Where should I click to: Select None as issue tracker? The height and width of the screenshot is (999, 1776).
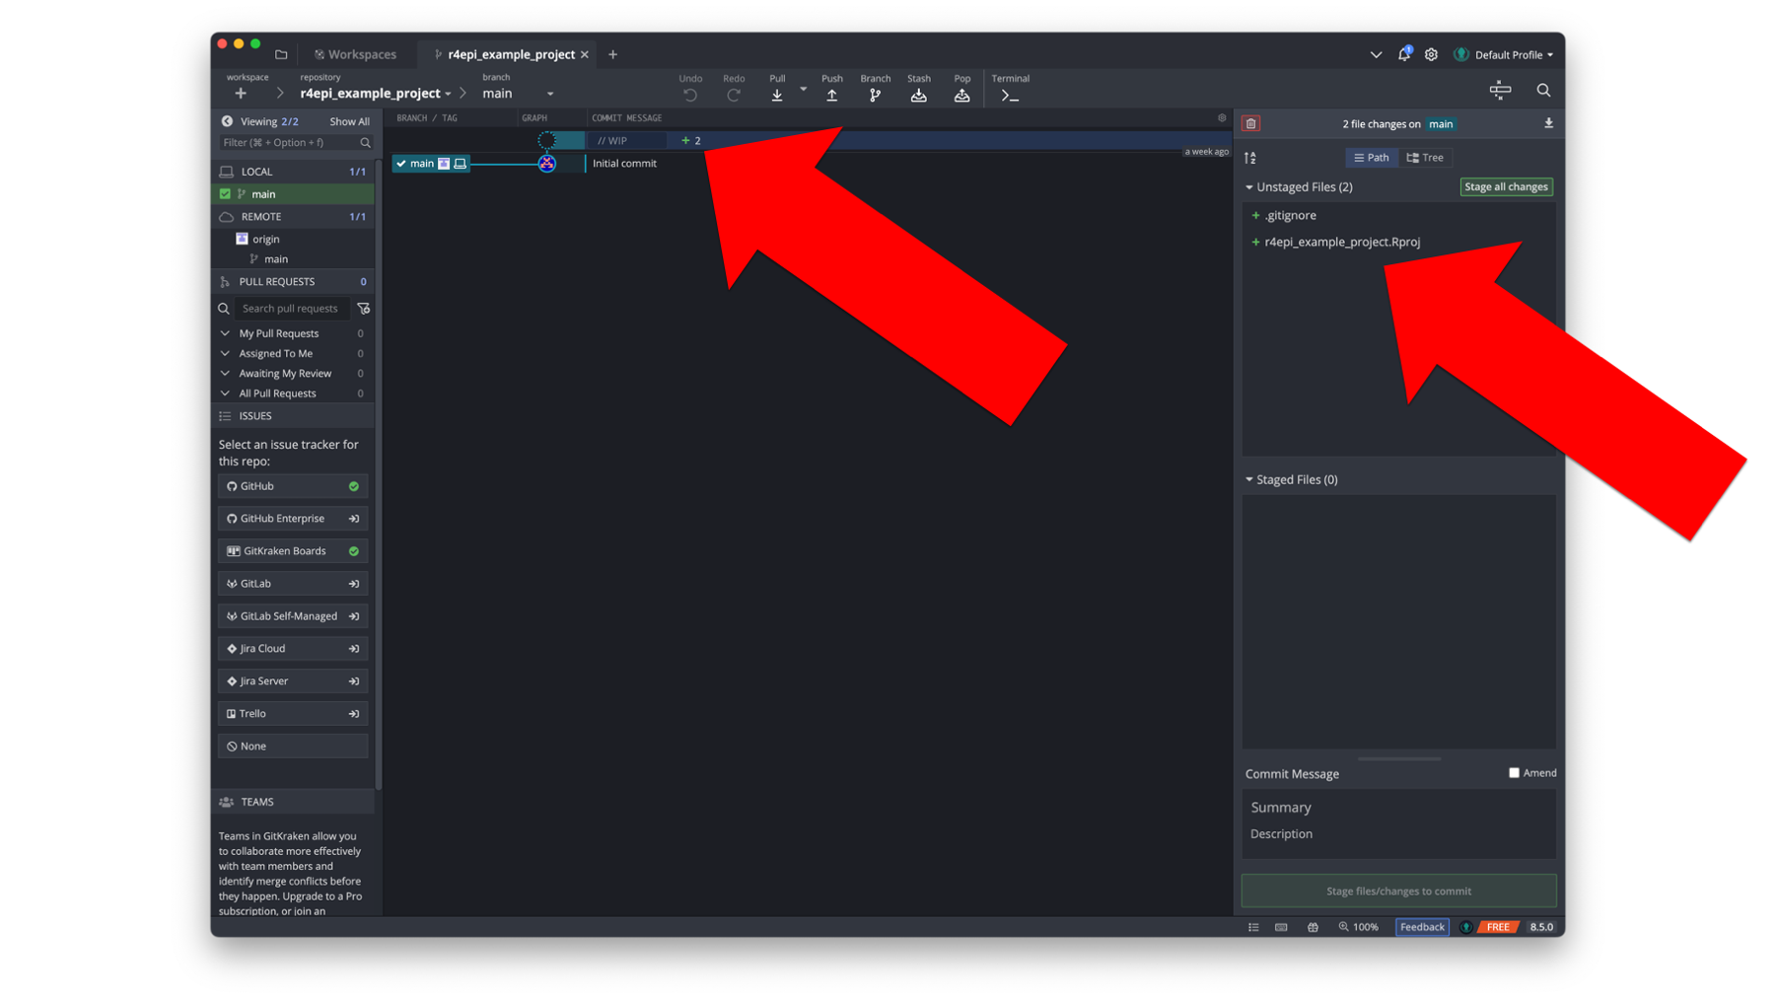point(293,747)
